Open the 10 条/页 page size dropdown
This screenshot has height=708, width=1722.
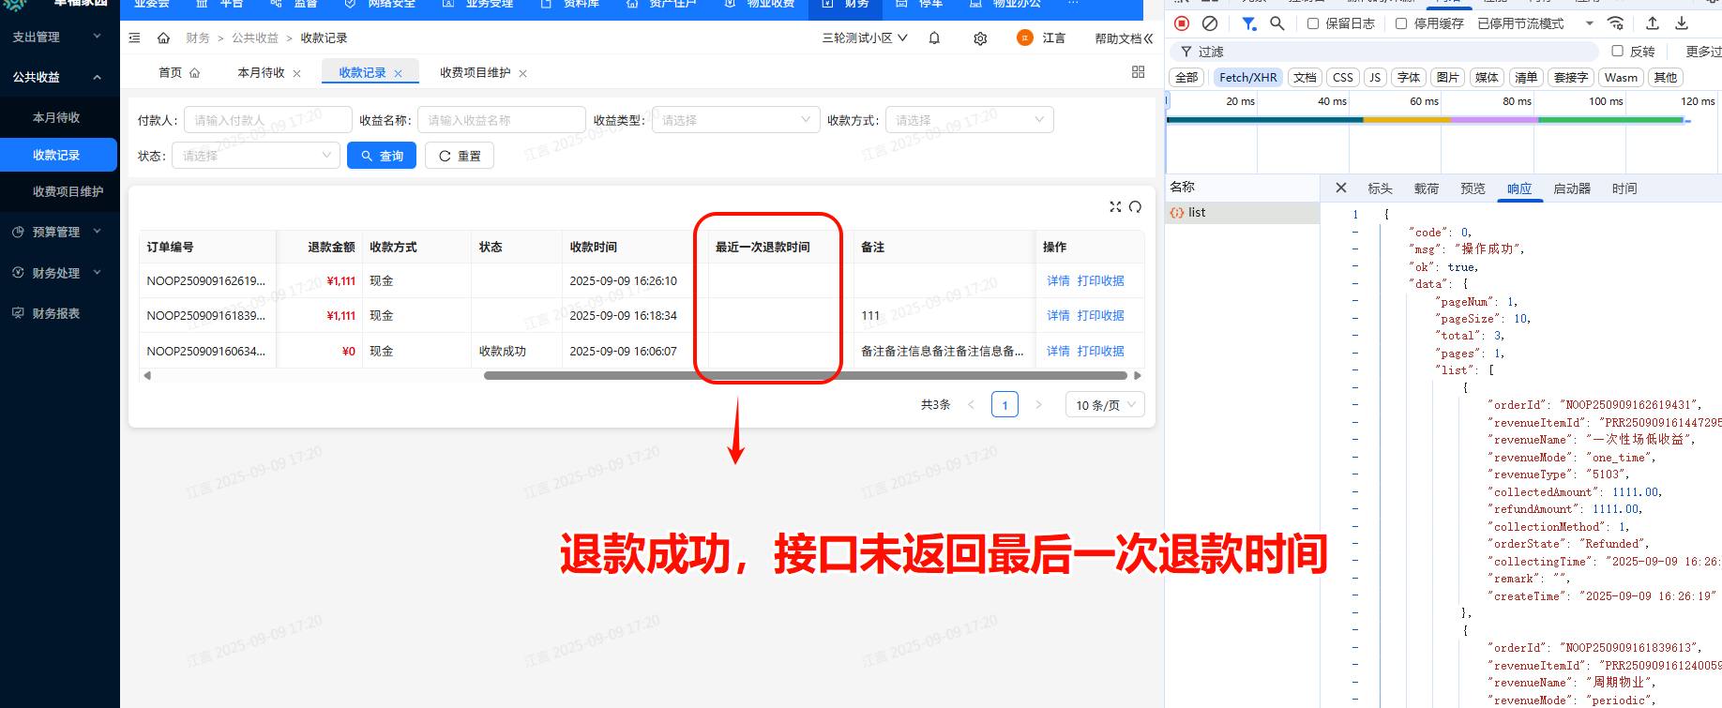[x=1105, y=405]
